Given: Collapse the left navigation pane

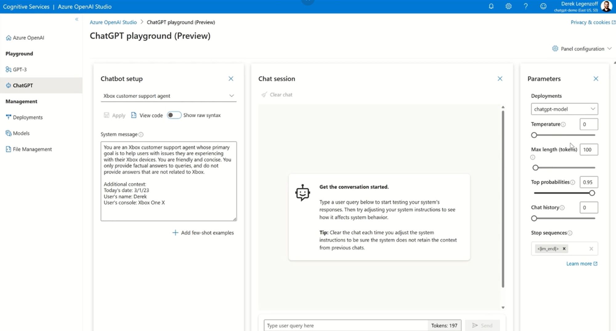Looking at the screenshot, I should [77, 19].
